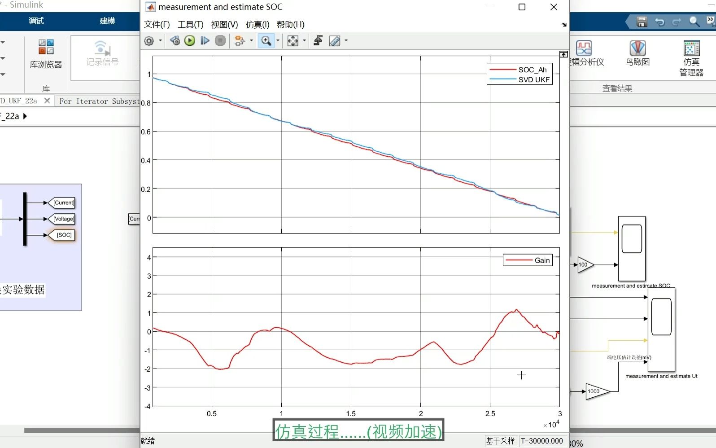Switch to the 调试 tab in Simulink
Viewport: 716px width, 448px height.
point(36,21)
